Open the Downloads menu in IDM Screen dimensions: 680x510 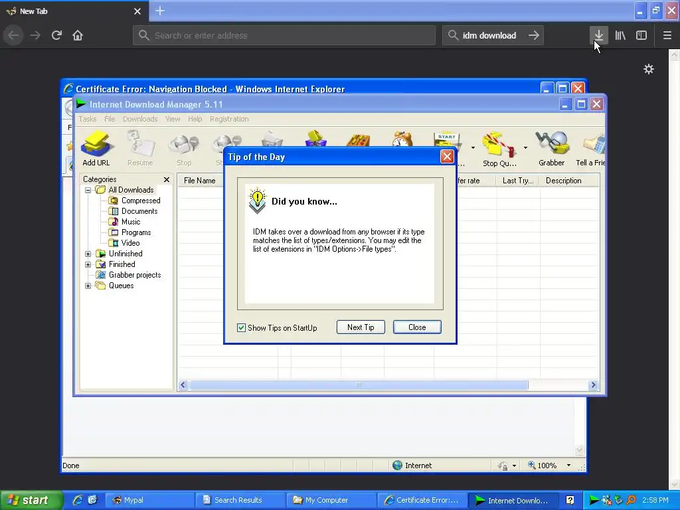coord(140,119)
